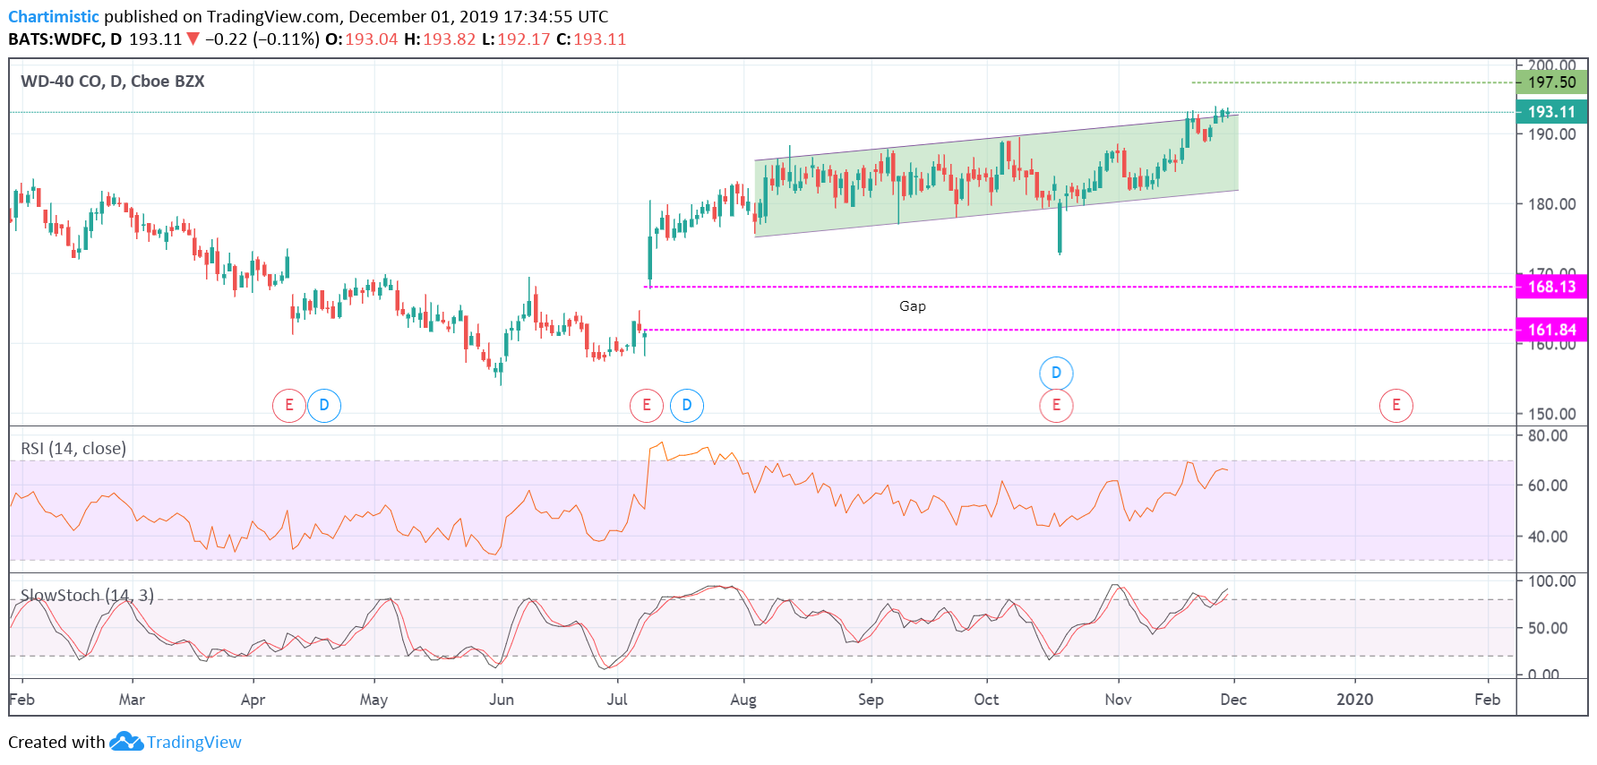Click the Gap text annotation
The image size is (1597, 765).
[913, 306]
